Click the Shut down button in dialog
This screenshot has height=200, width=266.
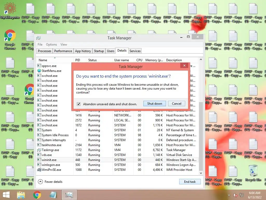(155, 104)
